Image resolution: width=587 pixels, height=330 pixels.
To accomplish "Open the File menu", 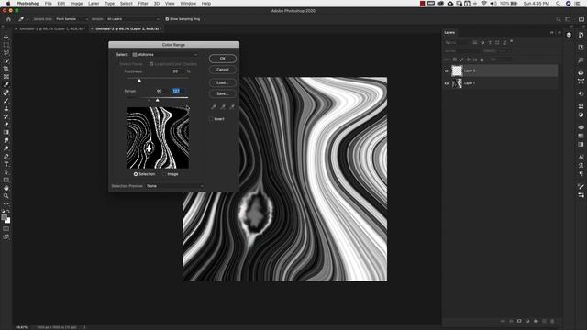I will coord(49,4).
